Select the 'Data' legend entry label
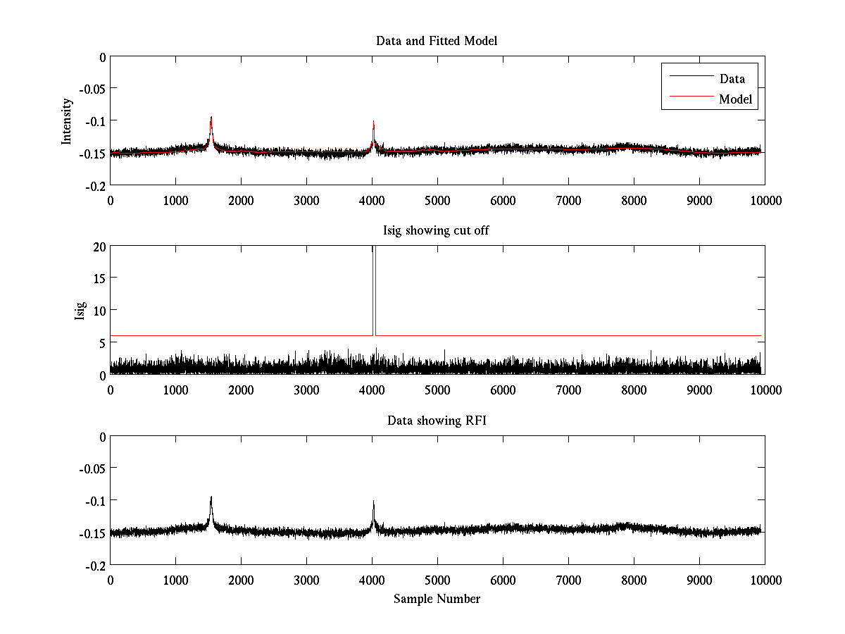The image size is (845, 634). pyautogui.click(x=732, y=79)
